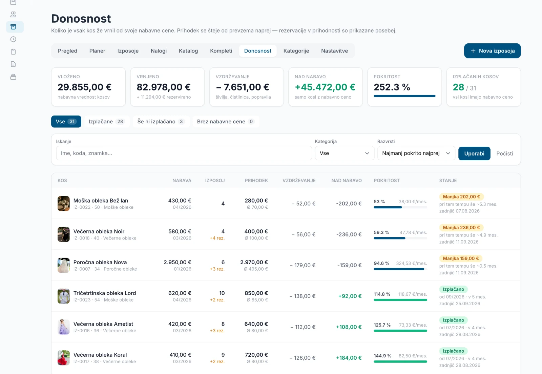Click the Pokritost column header
This screenshot has width=542, height=374.
click(x=387, y=181)
